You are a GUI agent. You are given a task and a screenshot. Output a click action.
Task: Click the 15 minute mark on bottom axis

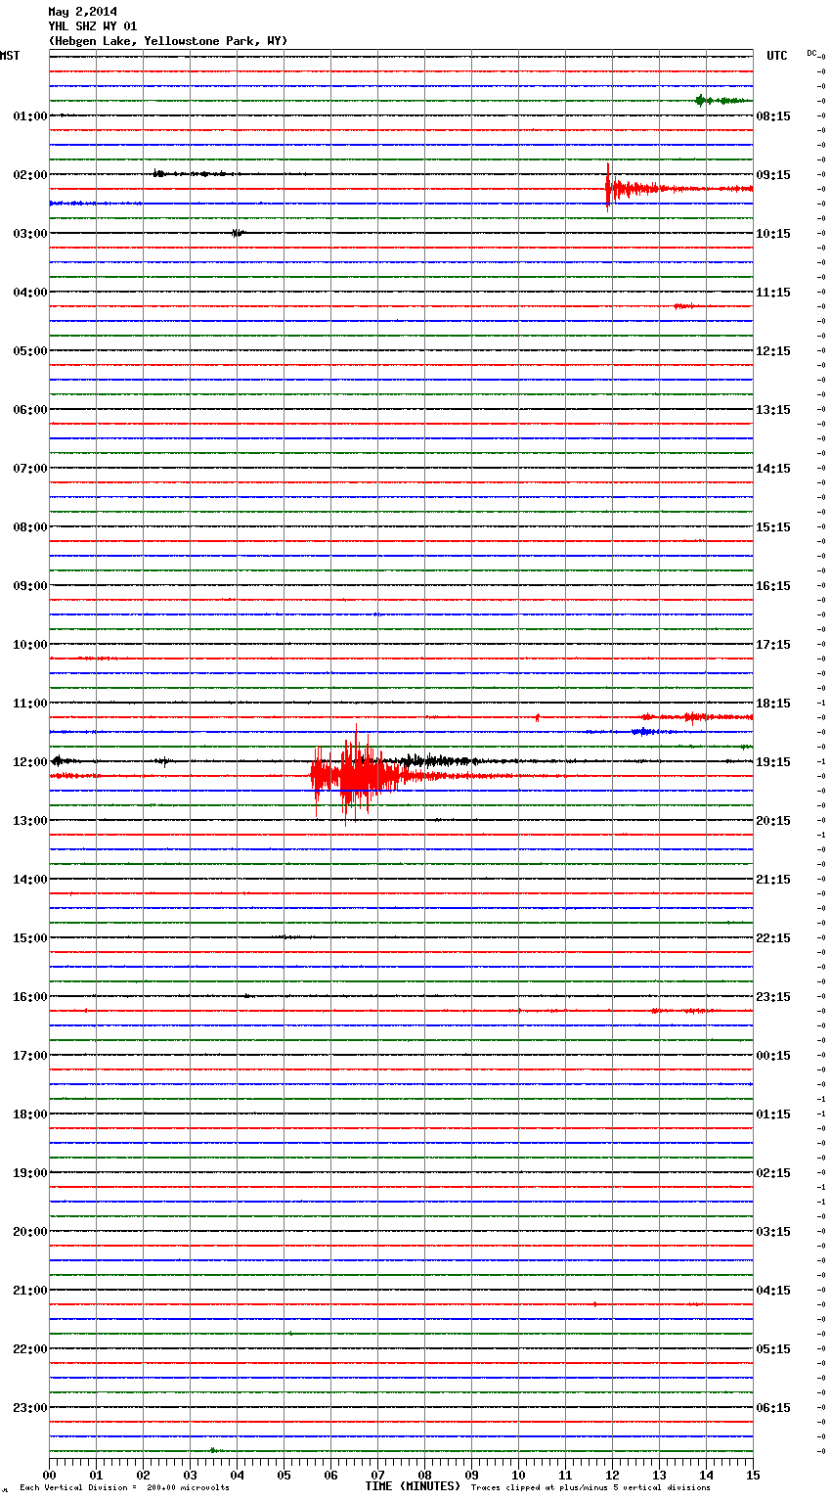(752, 1474)
